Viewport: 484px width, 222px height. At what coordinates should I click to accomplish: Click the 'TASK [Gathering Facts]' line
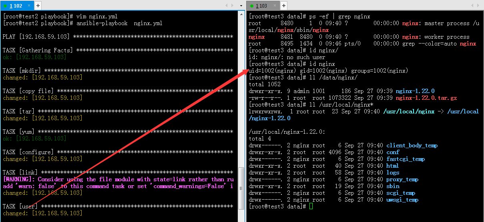point(118,50)
